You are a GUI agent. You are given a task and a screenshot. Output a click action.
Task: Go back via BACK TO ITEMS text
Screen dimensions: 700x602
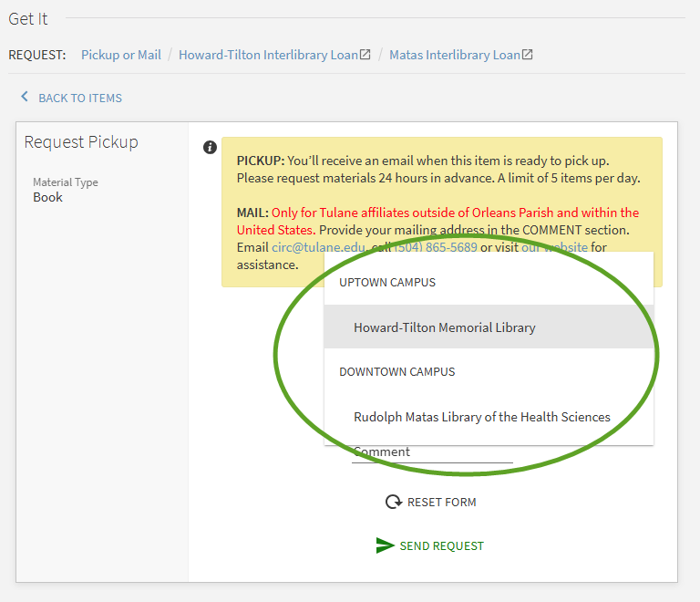79,98
